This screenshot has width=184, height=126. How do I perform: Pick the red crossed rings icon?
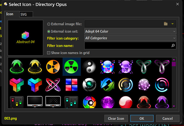(53, 85)
